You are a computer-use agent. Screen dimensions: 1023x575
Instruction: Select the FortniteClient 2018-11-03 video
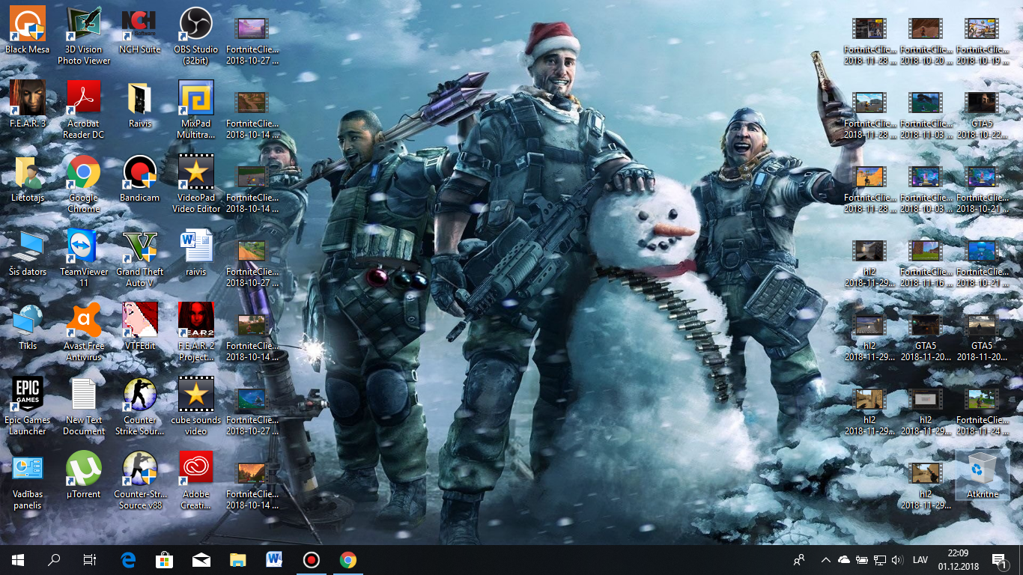click(926, 116)
